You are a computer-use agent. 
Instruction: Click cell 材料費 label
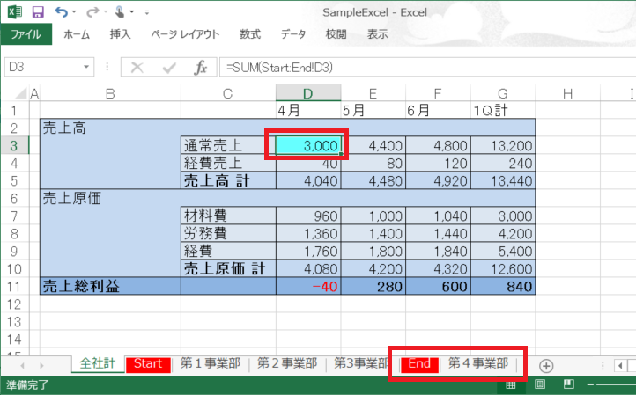tap(228, 216)
